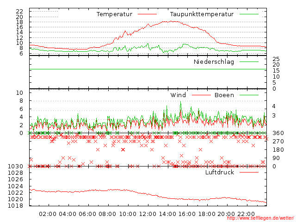Click the 90 wind direction axis value

pyautogui.click(x=276, y=158)
